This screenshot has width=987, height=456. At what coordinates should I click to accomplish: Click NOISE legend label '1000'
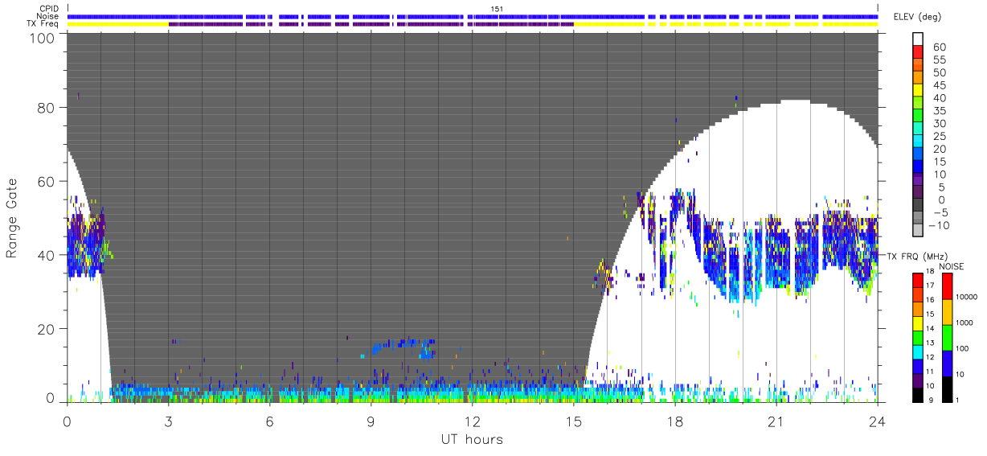tap(964, 322)
